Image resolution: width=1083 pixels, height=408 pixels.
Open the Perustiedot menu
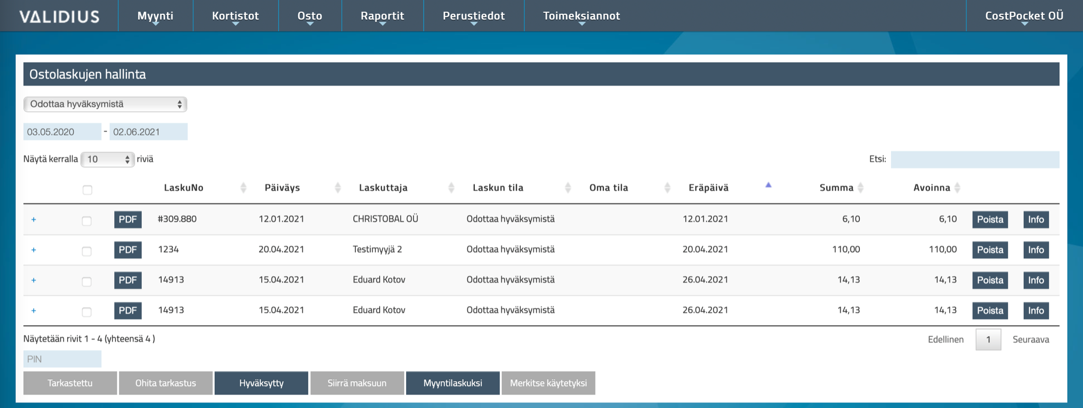(474, 16)
